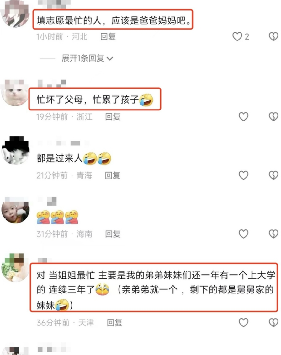
Task: Like the Qinghai comment 都是过来人
Action: click(x=244, y=175)
